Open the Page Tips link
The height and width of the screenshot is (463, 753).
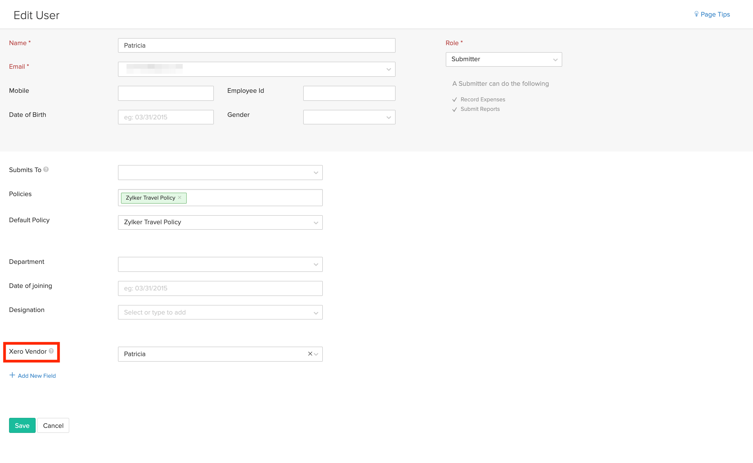715,14
